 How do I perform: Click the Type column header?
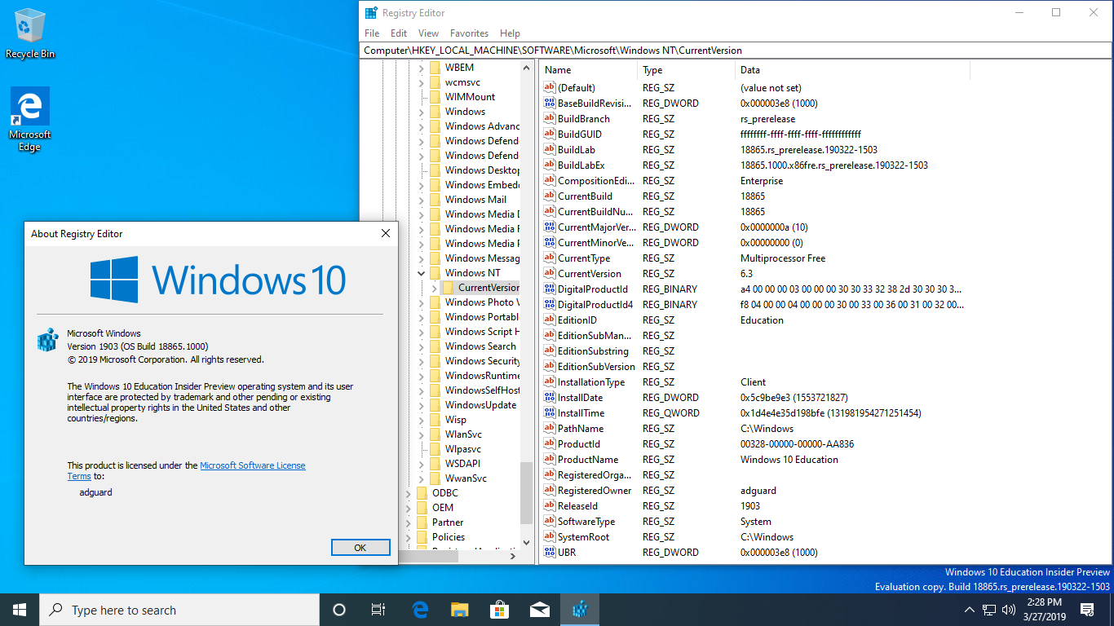click(686, 70)
